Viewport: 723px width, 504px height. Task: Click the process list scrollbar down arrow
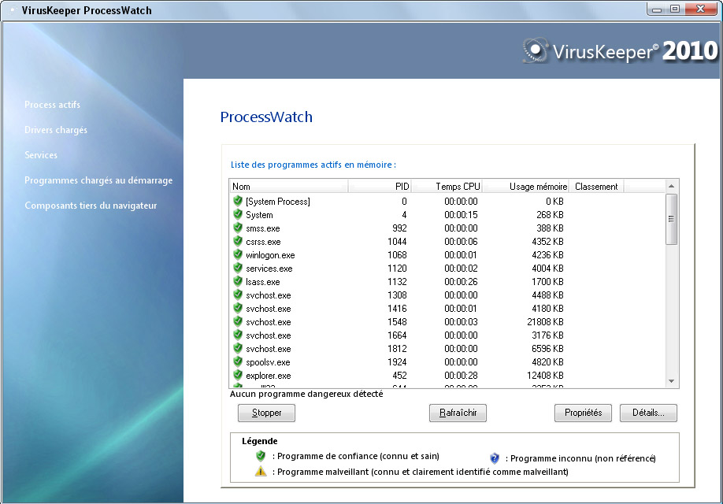[671, 381]
